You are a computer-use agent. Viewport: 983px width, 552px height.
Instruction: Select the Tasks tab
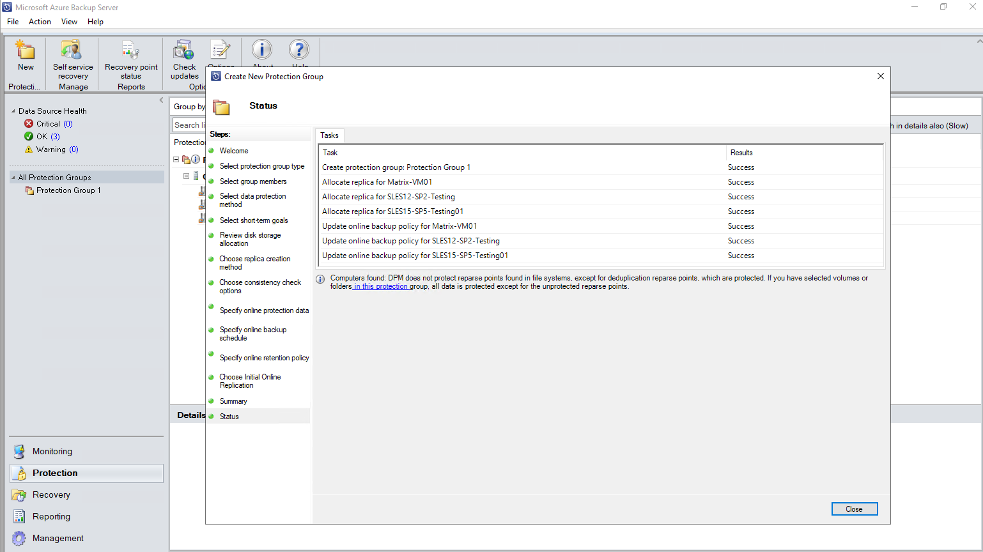[x=329, y=135]
